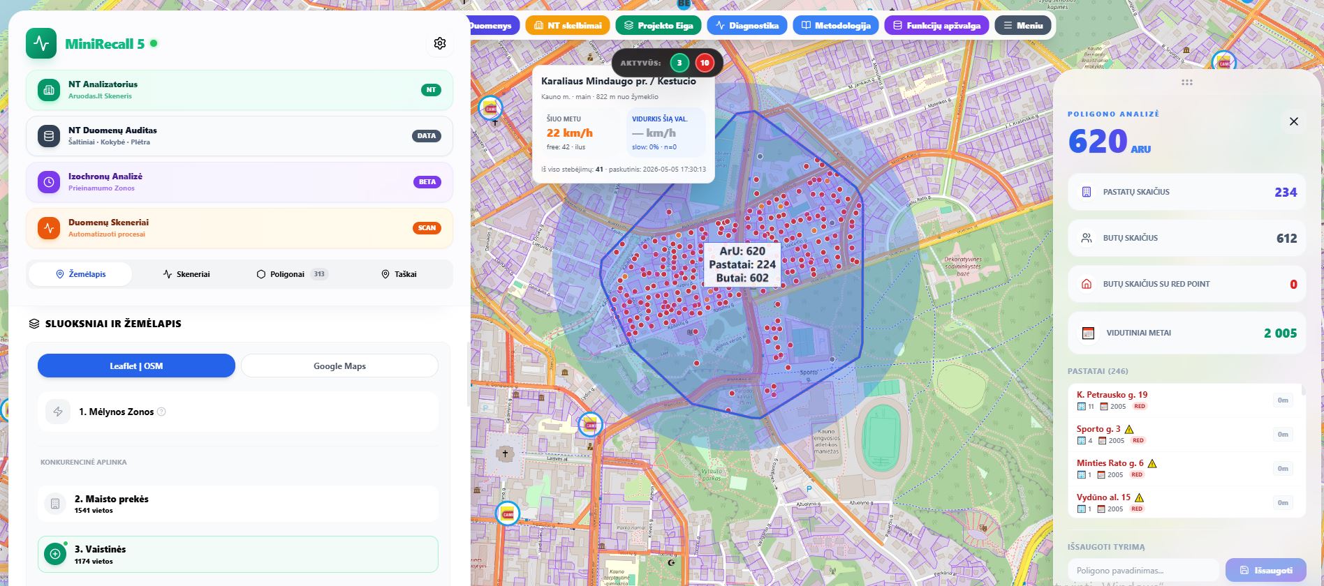Screen dimensions: 1324x586
Task: Toggle the 2. Maisto prekės layer
Action: [x=238, y=504]
